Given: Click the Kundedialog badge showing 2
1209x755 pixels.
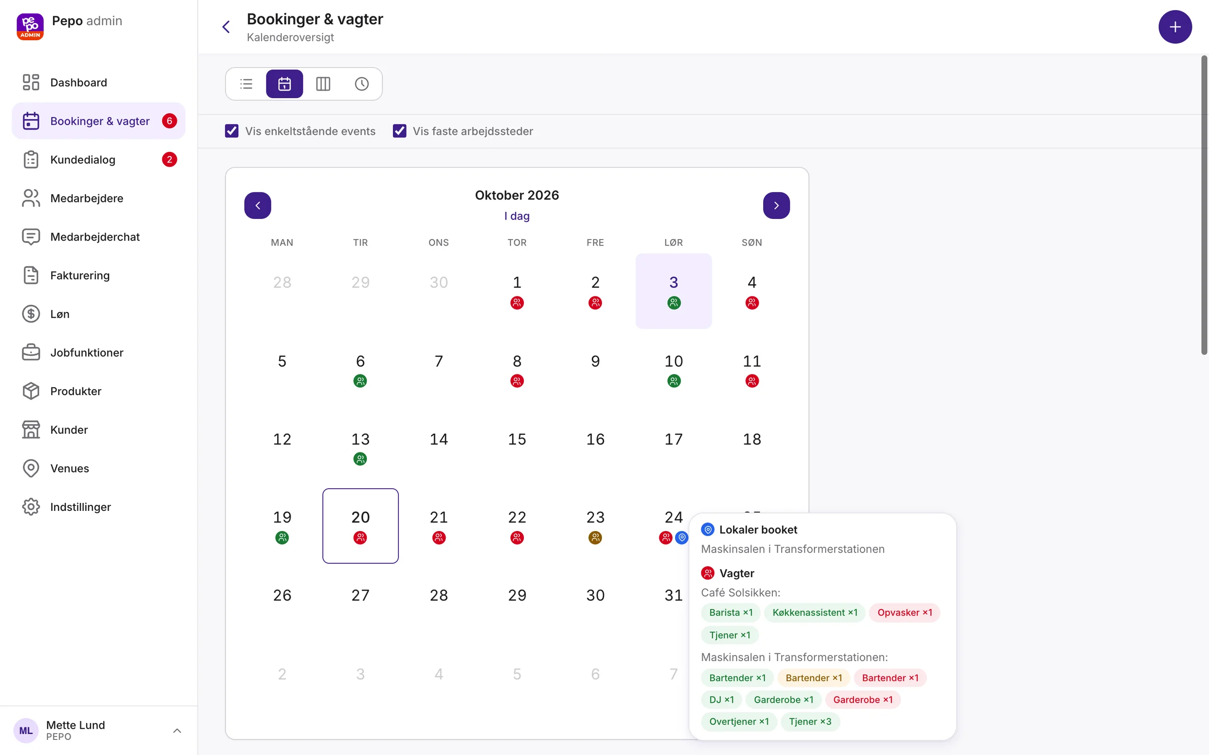Looking at the screenshot, I should point(169,160).
